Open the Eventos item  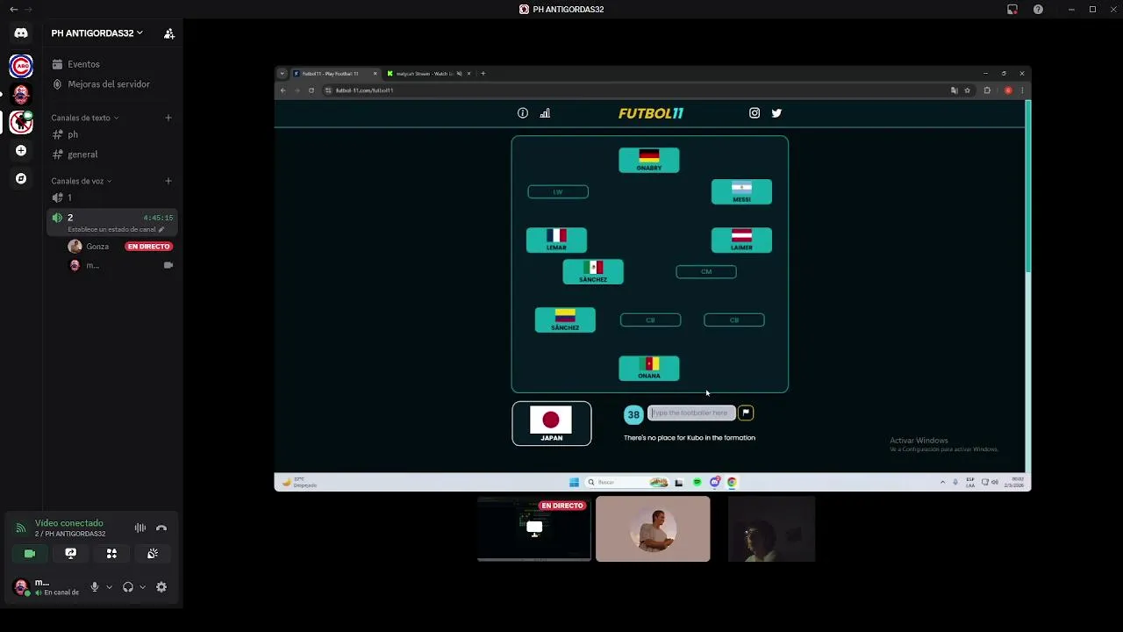(112, 64)
